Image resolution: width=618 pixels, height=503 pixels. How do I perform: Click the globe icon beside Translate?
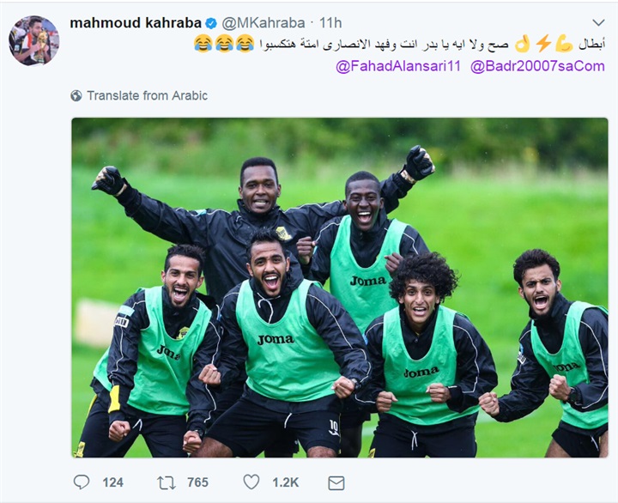(76, 96)
